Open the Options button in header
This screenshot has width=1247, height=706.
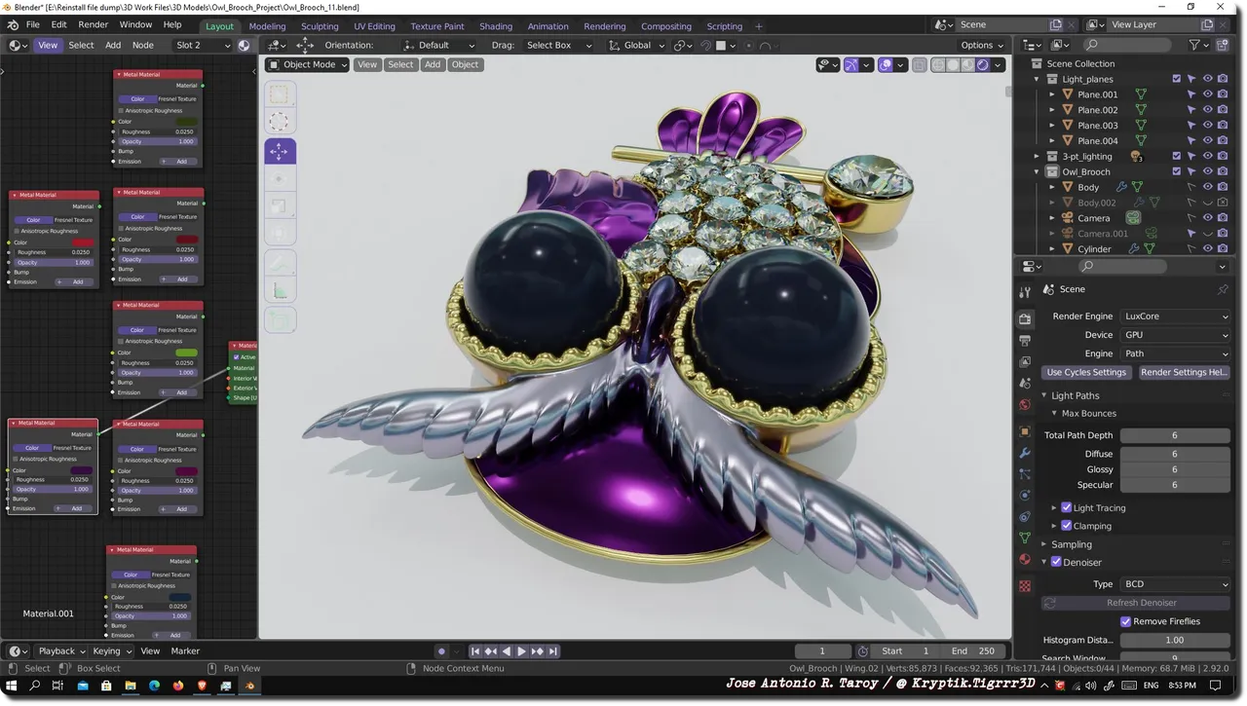tap(982, 45)
